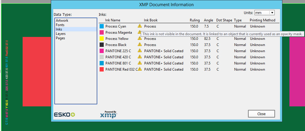
Task: Select the Process Cyan ink name
Action: pyautogui.click(x=116, y=26)
